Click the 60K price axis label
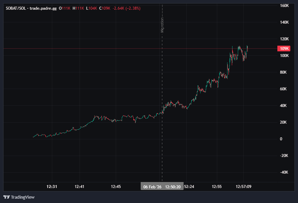The image size is (298, 203). pos(283,89)
